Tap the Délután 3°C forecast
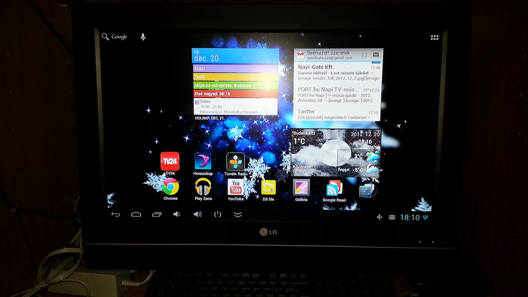The width and height of the screenshot is (528, 297). click(358, 156)
